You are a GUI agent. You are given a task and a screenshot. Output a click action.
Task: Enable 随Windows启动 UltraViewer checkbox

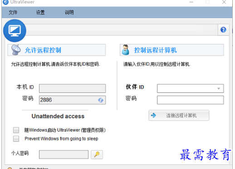coord(16,130)
